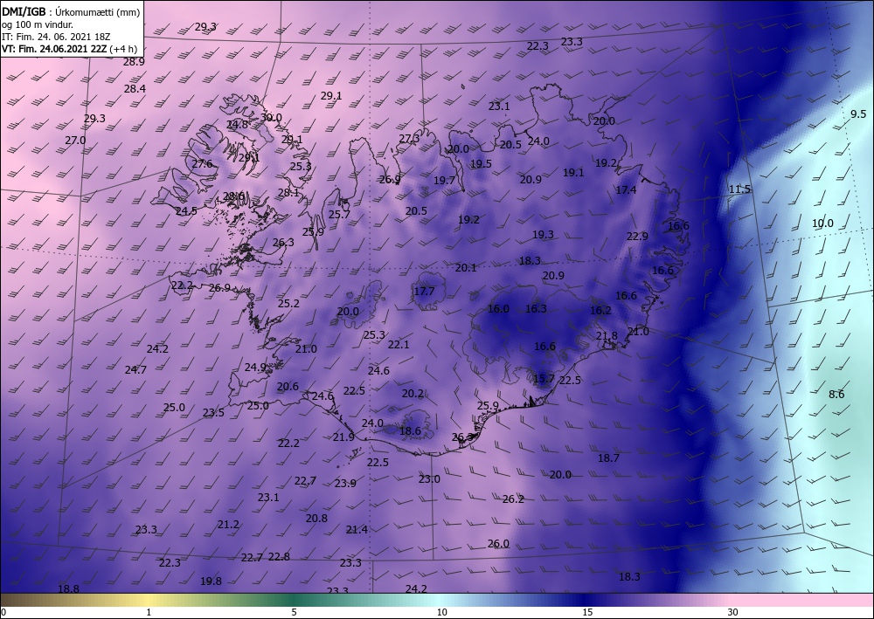Click the map value 26.0
The width and height of the screenshot is (874, 619).
coord(498,545)
